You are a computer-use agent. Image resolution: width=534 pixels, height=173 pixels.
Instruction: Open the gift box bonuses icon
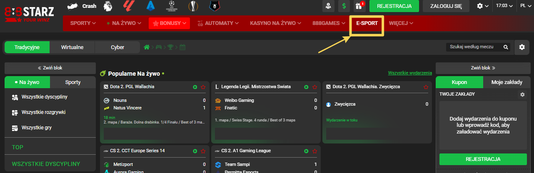358,6
